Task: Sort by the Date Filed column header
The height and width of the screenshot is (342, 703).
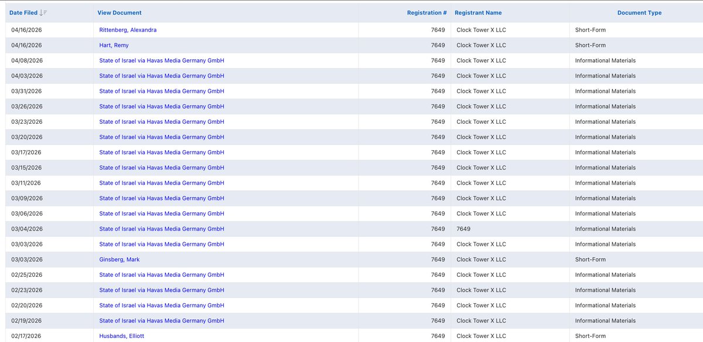Action: tap(23, 12)
